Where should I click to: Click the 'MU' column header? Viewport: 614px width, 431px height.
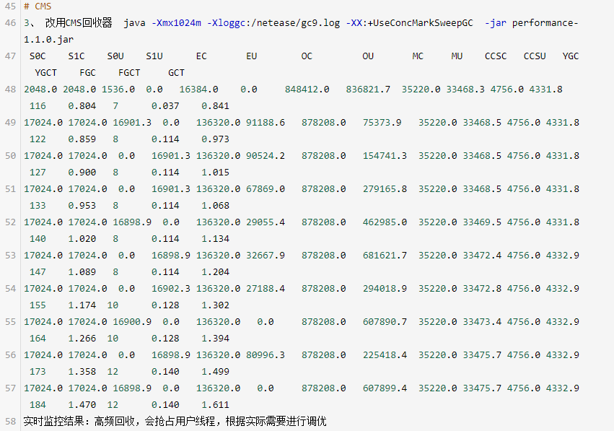pos(457,56)
